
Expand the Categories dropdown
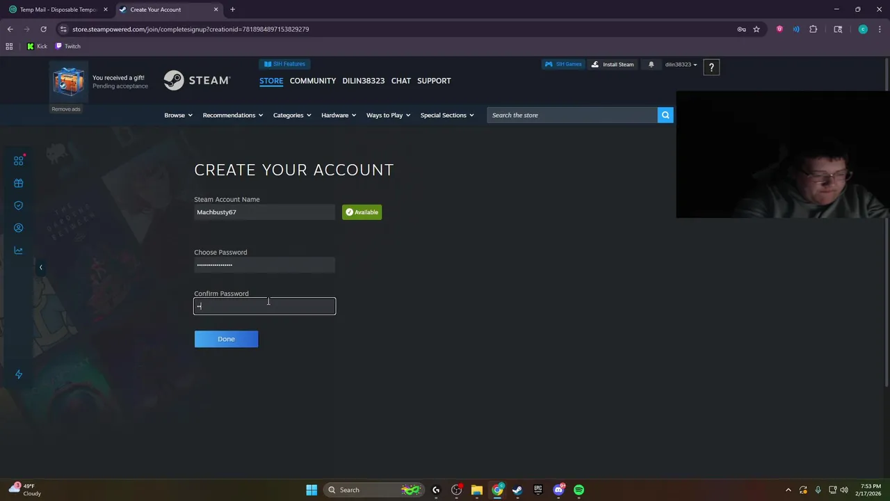(292, 115)
